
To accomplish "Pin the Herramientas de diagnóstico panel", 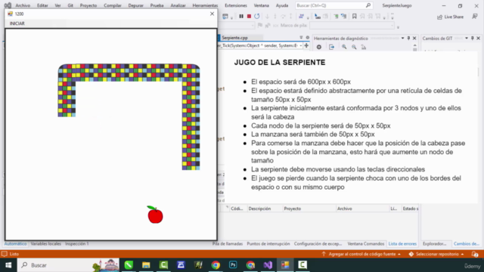I will [x=408, y=39].
